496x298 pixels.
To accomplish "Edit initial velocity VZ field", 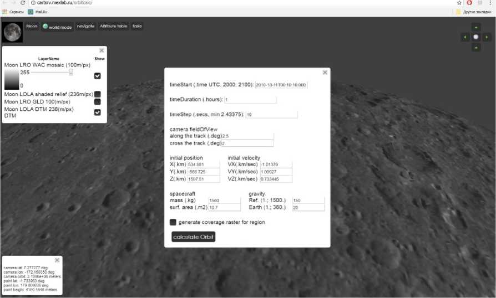I will [x=276, y=179].
